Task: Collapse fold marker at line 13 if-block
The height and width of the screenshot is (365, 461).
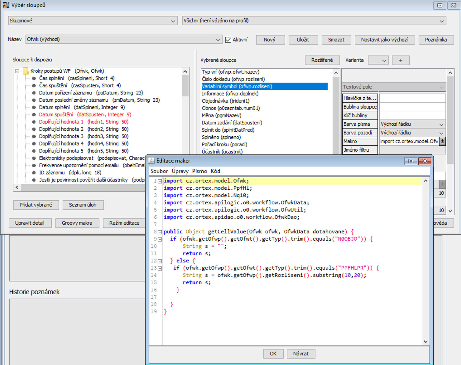Action: (160, 268)
